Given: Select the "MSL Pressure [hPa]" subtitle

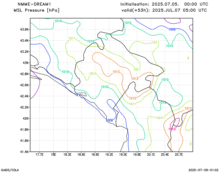Looking at the screenshot, I should 37,10.
